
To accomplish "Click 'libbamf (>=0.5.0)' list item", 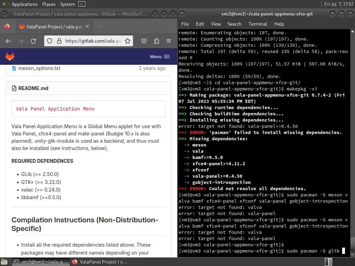I will (x=41, y=197).
